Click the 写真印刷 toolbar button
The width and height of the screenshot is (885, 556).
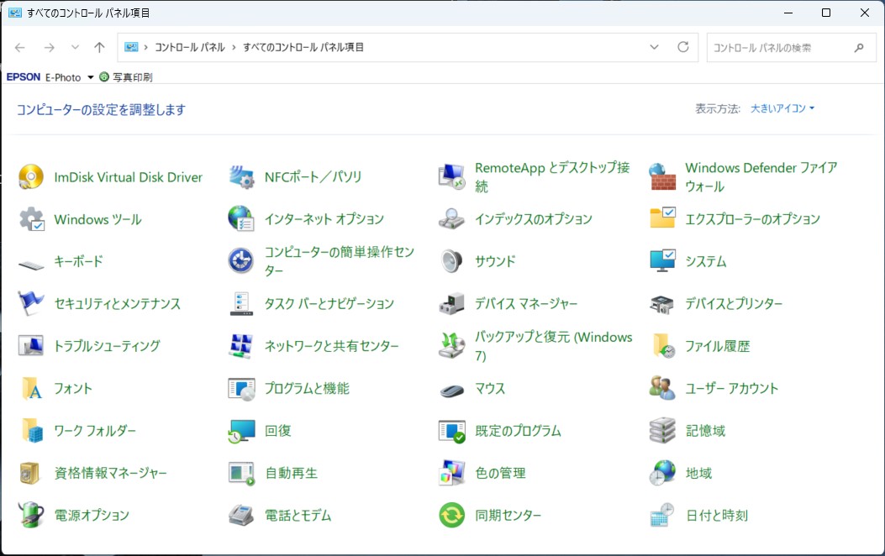coord(126,77)
